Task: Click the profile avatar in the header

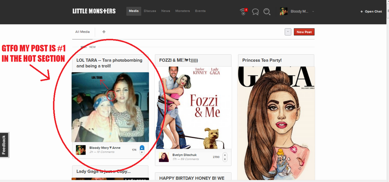Action: pyautogui.click(x=284, y=11)
